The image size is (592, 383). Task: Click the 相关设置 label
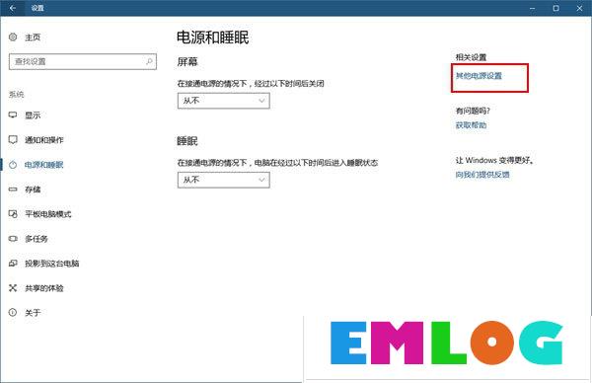point(471,57)
